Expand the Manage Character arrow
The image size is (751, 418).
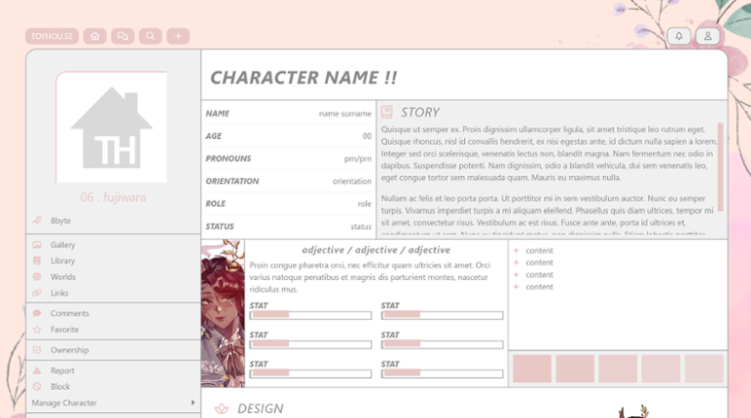tap(193, 402)
